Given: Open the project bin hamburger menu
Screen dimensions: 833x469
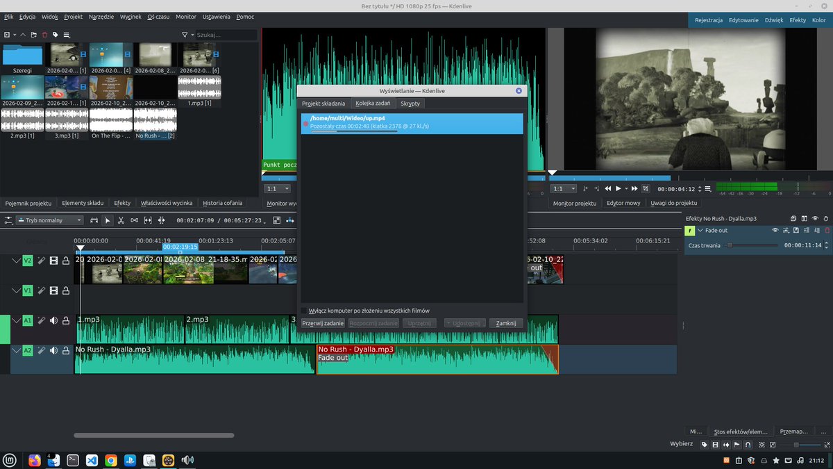Looking at the screenshot, I should [67, 34].
